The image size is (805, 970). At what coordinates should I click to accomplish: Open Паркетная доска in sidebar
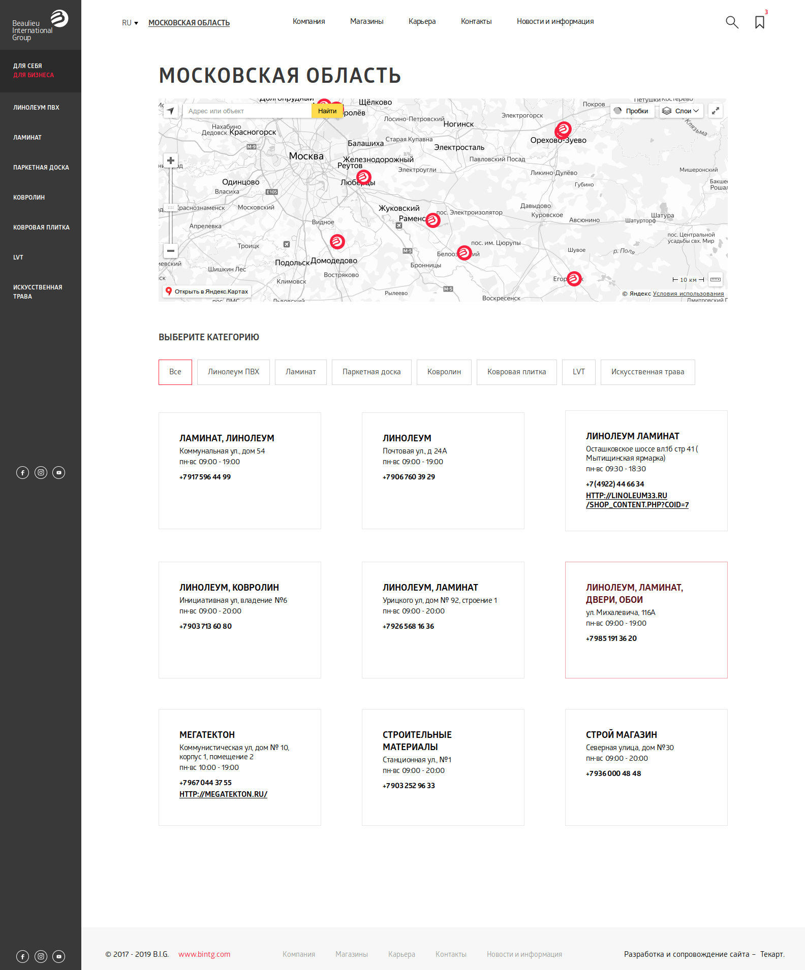[41, 168]
